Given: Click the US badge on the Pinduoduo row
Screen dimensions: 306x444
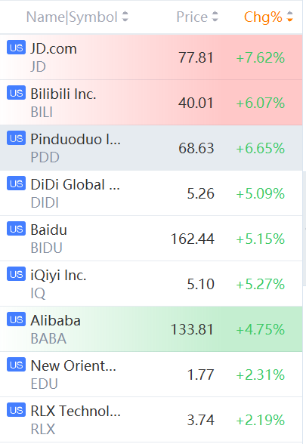Looking at the screenshot, I should (x=16, y=138).
